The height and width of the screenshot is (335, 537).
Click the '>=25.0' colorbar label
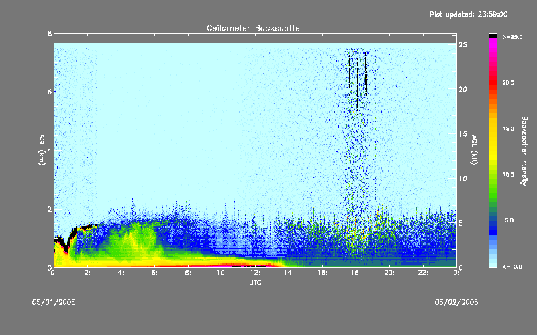(x=512, y=37)
